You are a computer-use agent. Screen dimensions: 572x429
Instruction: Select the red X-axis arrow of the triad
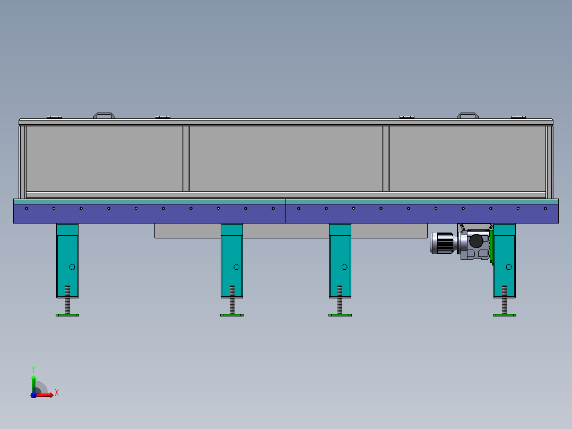(44, 395)
